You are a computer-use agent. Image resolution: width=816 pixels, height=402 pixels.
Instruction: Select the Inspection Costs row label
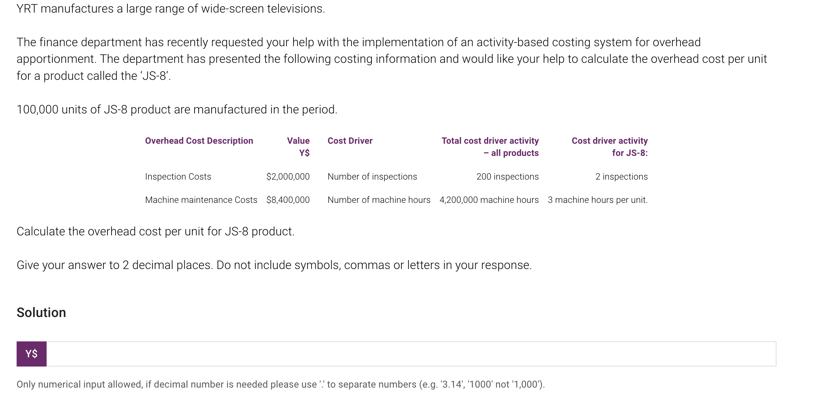tap(178, 177)
